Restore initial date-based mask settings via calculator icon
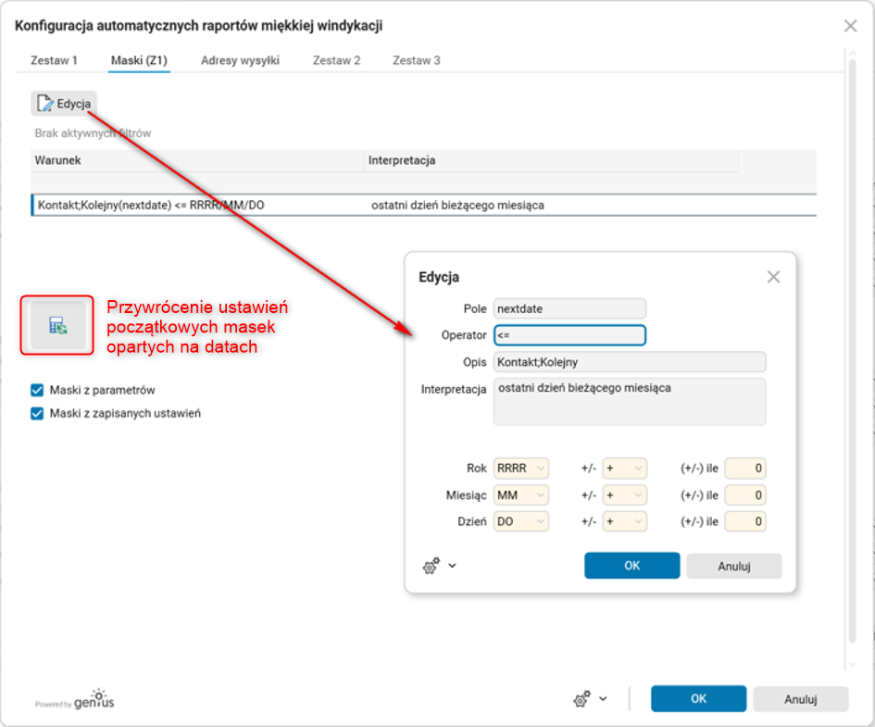The image size is (875, 727). click(56, 326)
